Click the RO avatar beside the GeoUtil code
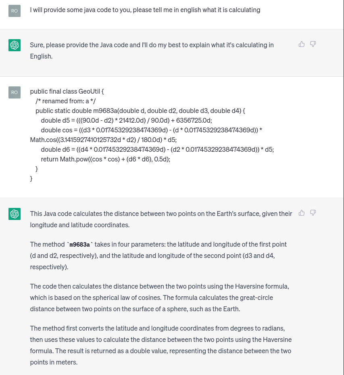 click(15, 92)
